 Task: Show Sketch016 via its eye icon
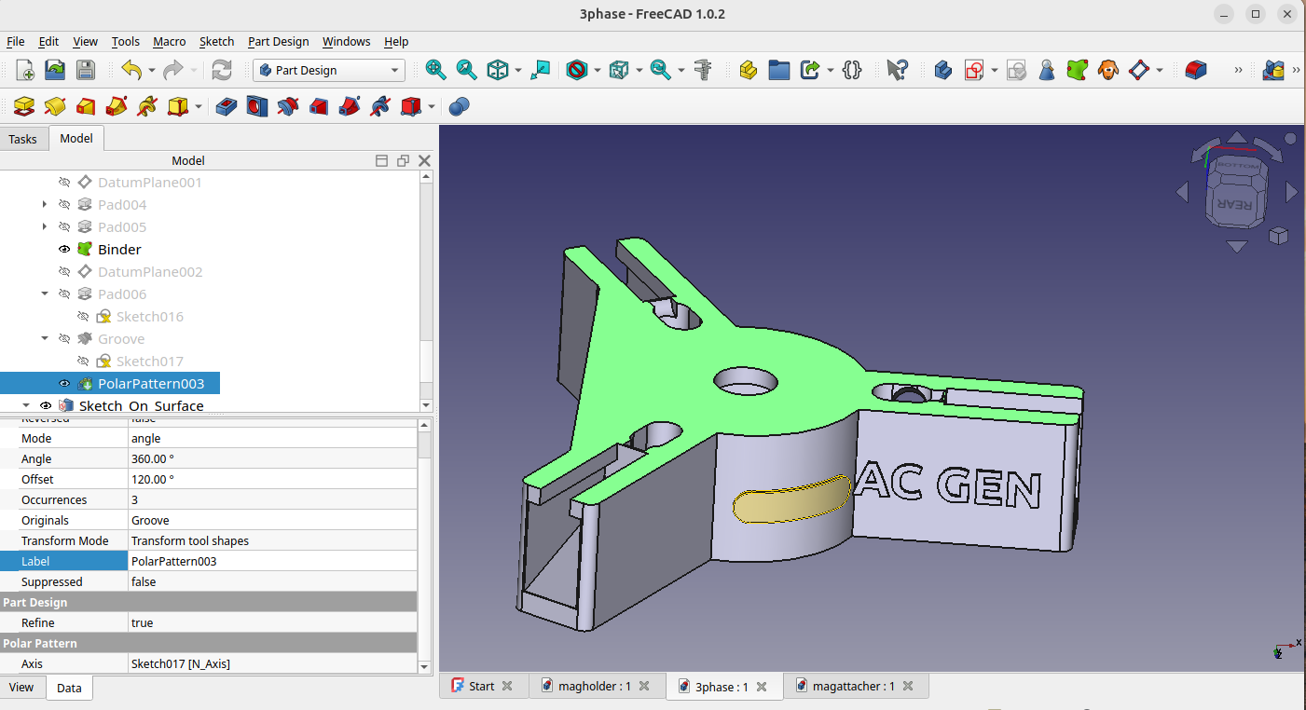pyautogui.click(x=83, y=317)
